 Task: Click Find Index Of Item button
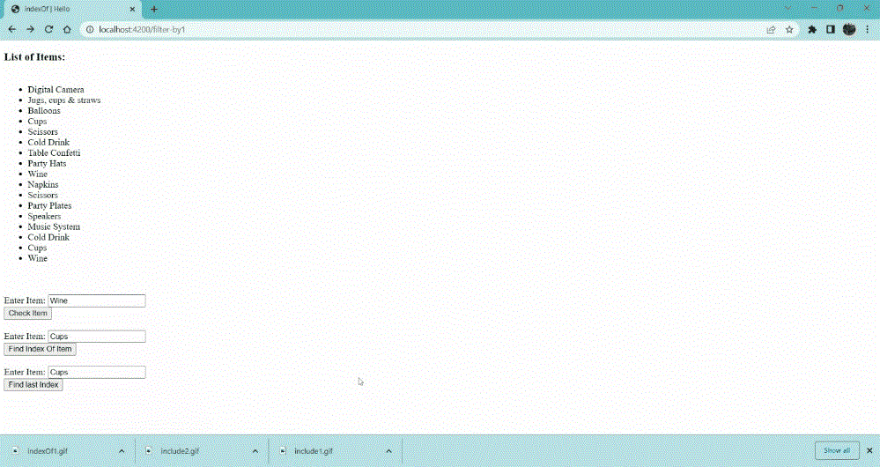coord(40,349)
